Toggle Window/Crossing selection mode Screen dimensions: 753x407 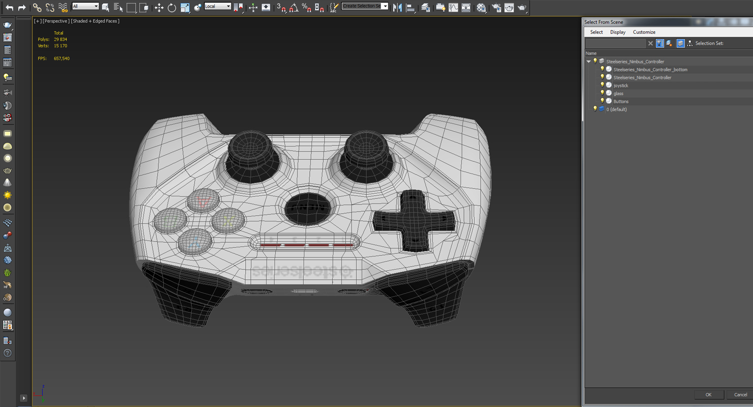point(144,8)
